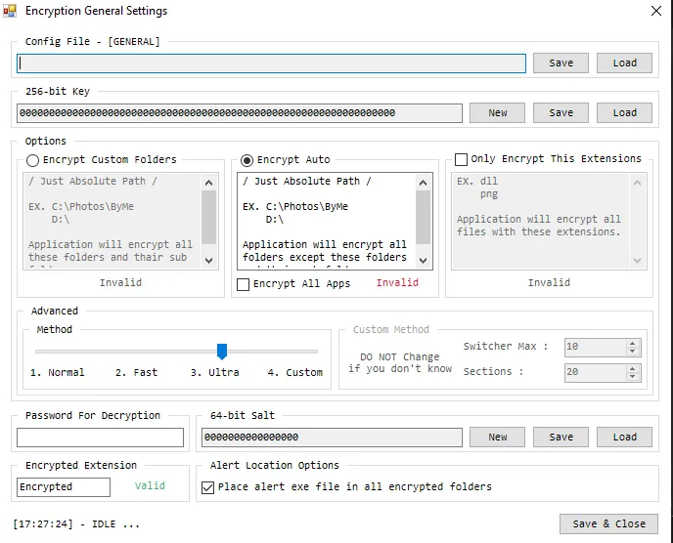Click the Custom Folders scrollbar thumb
Viewport: 673px width, 543px height.
point(208,217)
